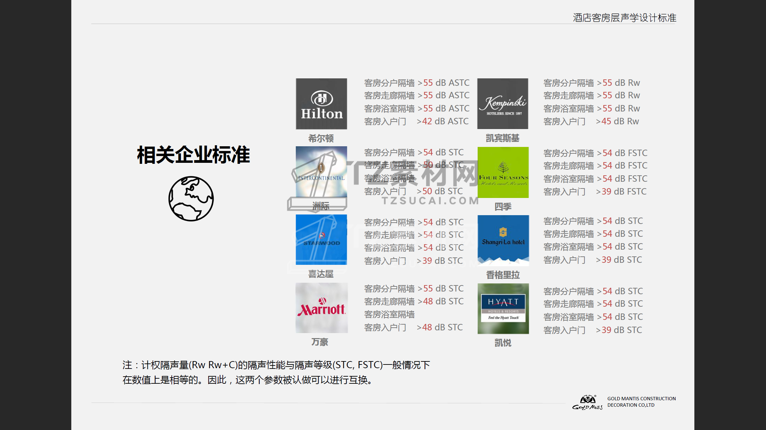Click the 万豪 caption under Marriott
Viewport: 766px width, 430px height.
pos(320,342)
